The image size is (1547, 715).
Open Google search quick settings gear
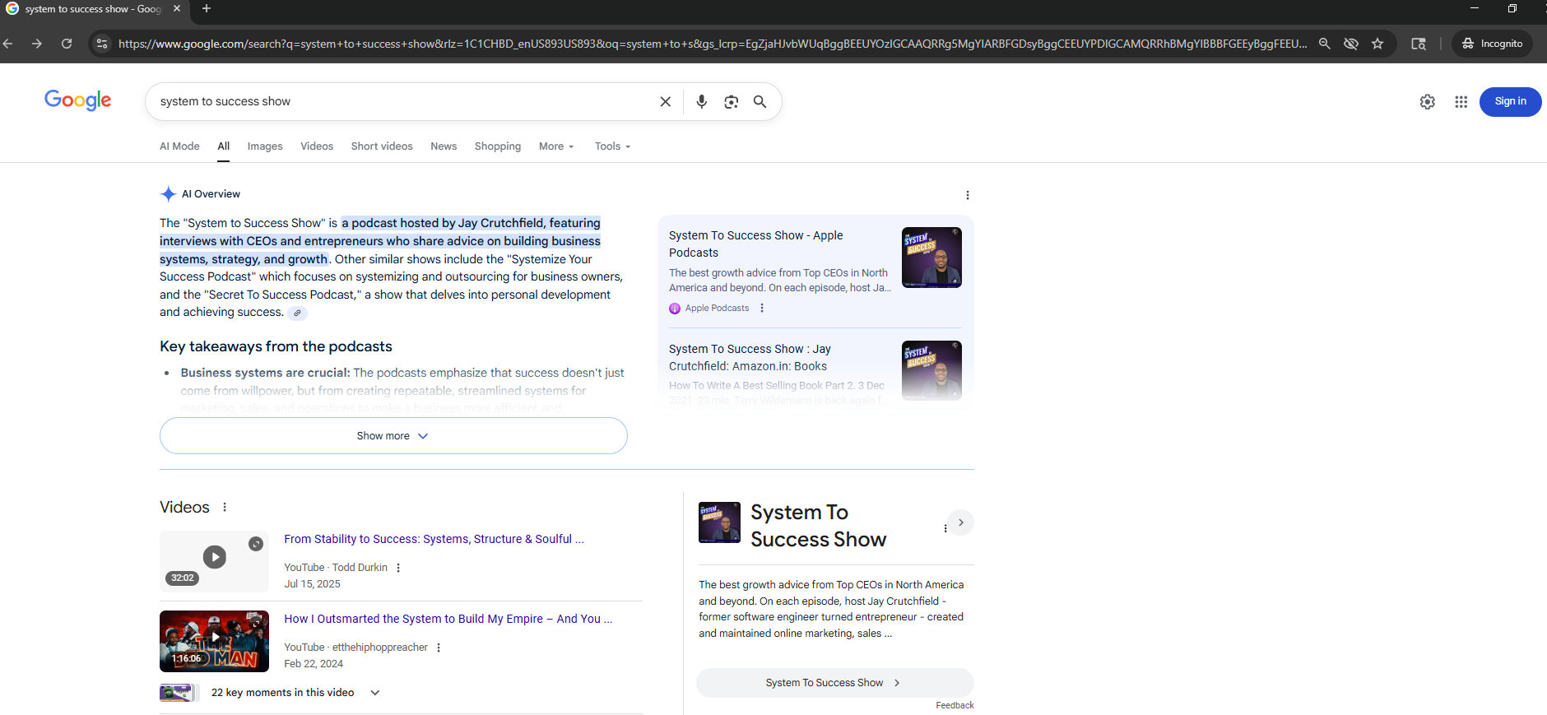tap(1427, 101)
